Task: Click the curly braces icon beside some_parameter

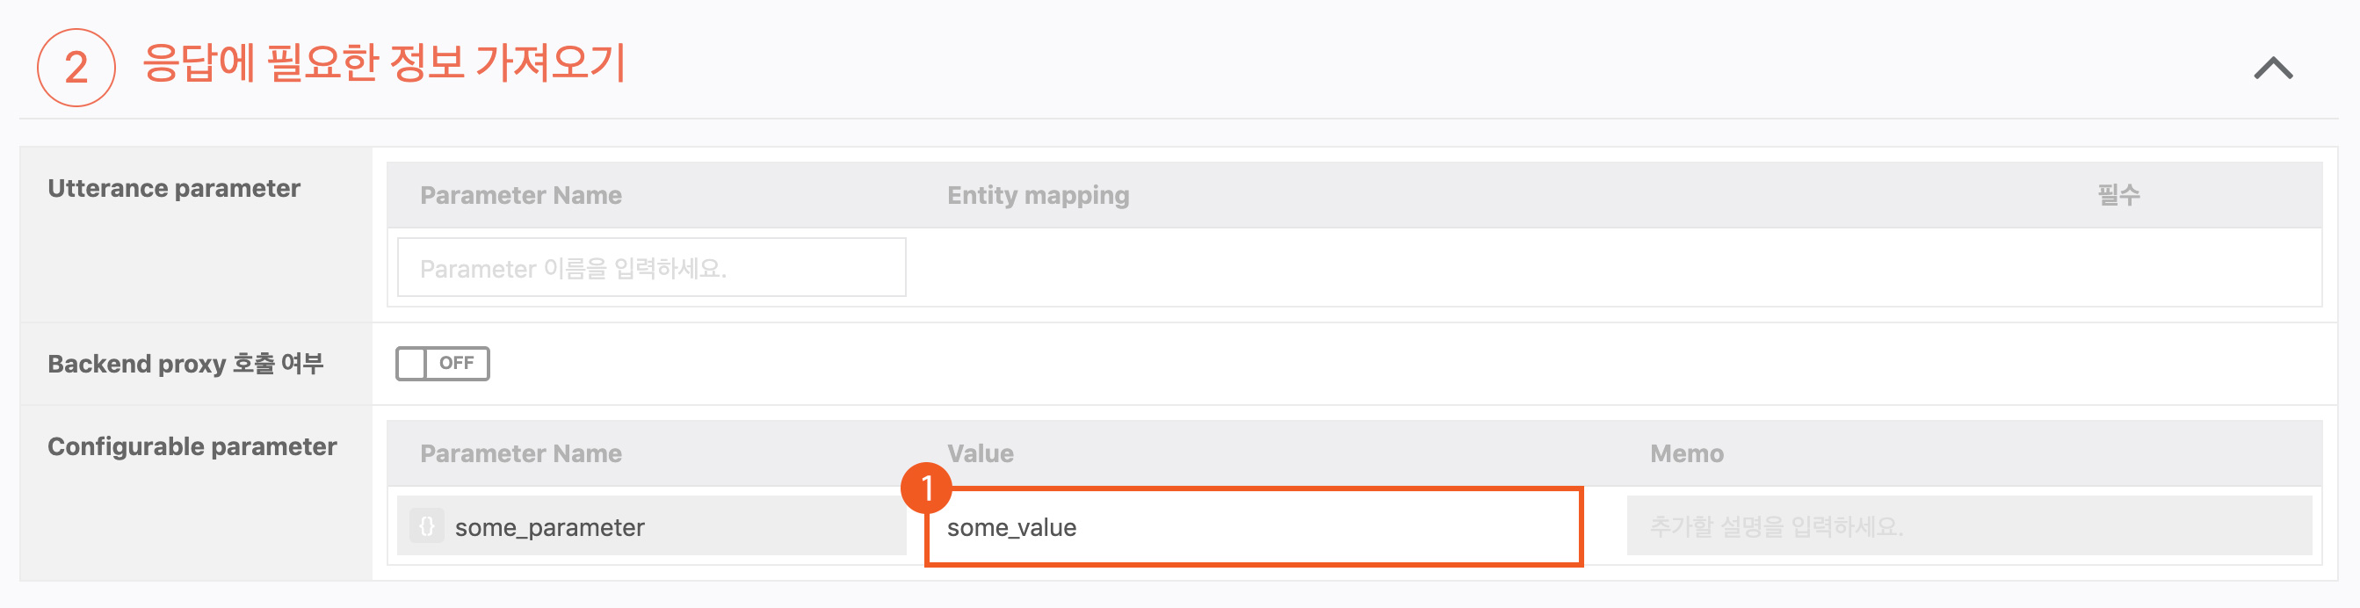Action: (427, 526)
